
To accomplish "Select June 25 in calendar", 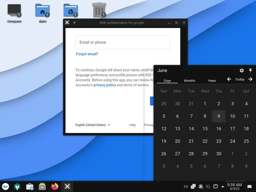I will click(246, 141).
